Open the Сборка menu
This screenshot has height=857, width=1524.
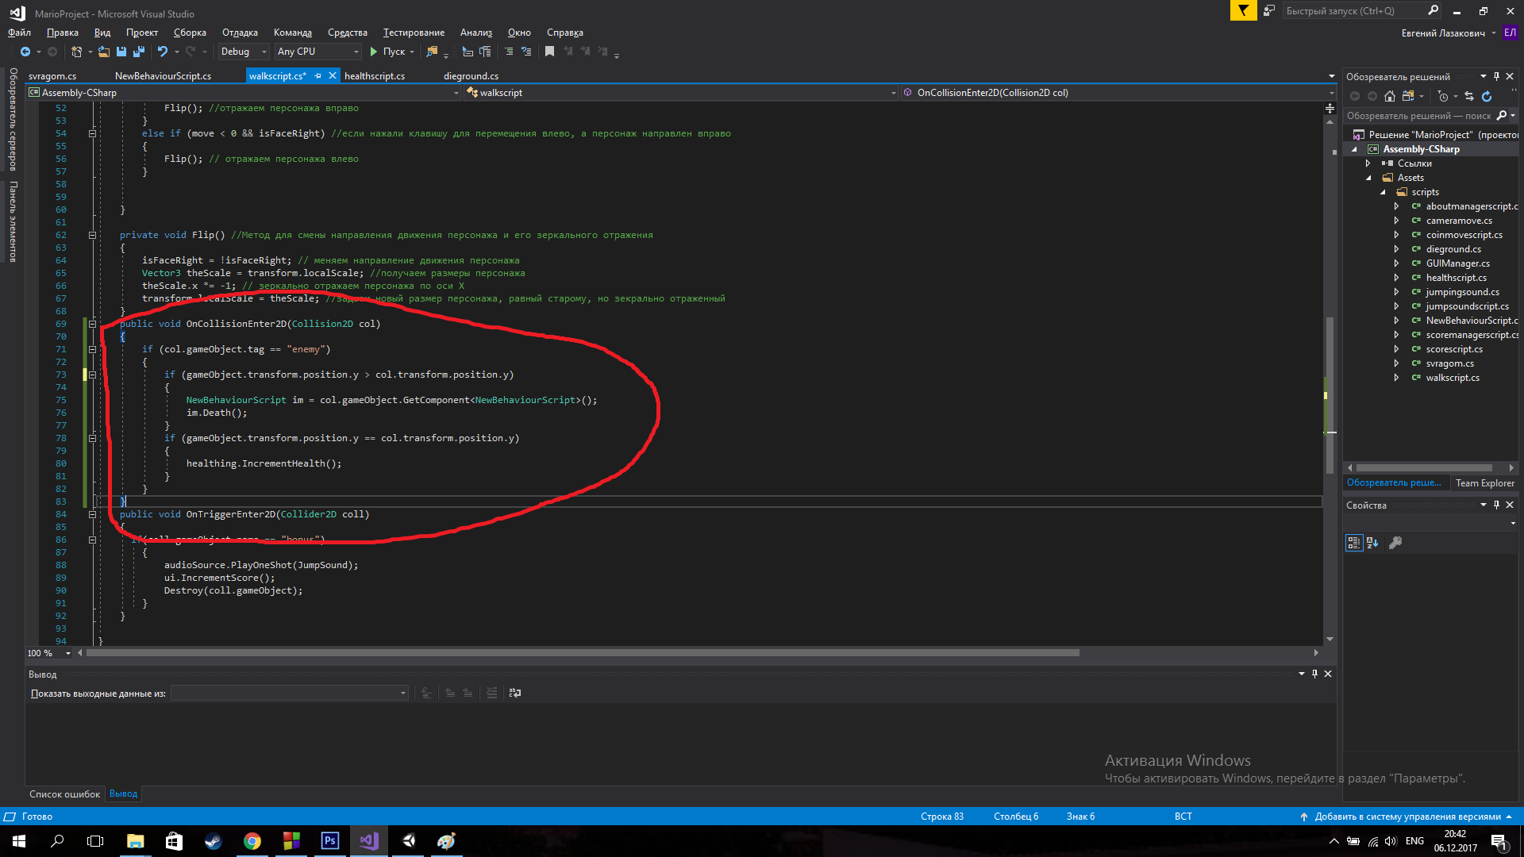(190, 33)
